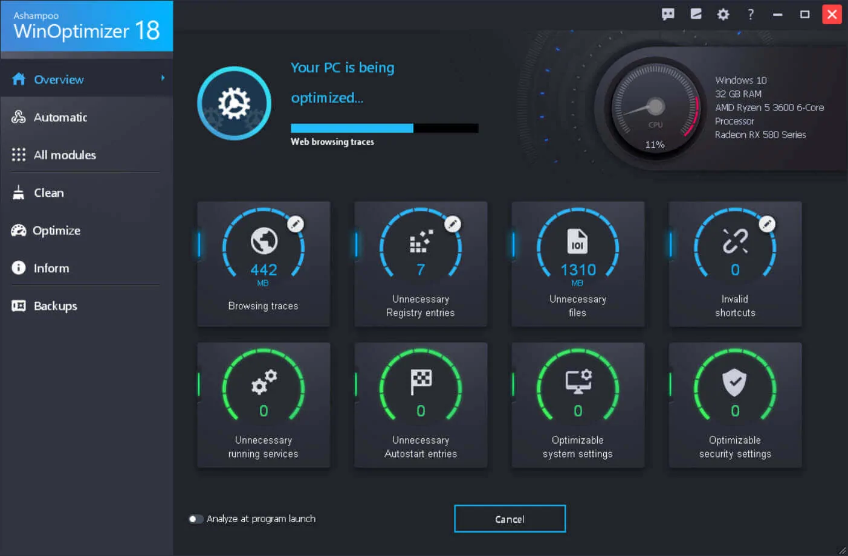Expand the Overview submenu arrow
This screenshot has height=556, width=848.
[163, 78]
